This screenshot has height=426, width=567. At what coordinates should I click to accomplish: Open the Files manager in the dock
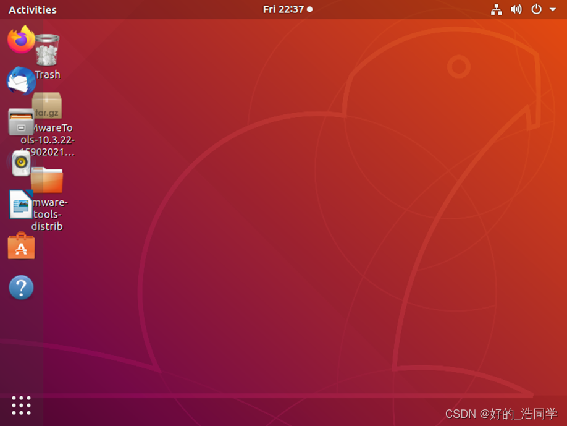coord(21,122)
